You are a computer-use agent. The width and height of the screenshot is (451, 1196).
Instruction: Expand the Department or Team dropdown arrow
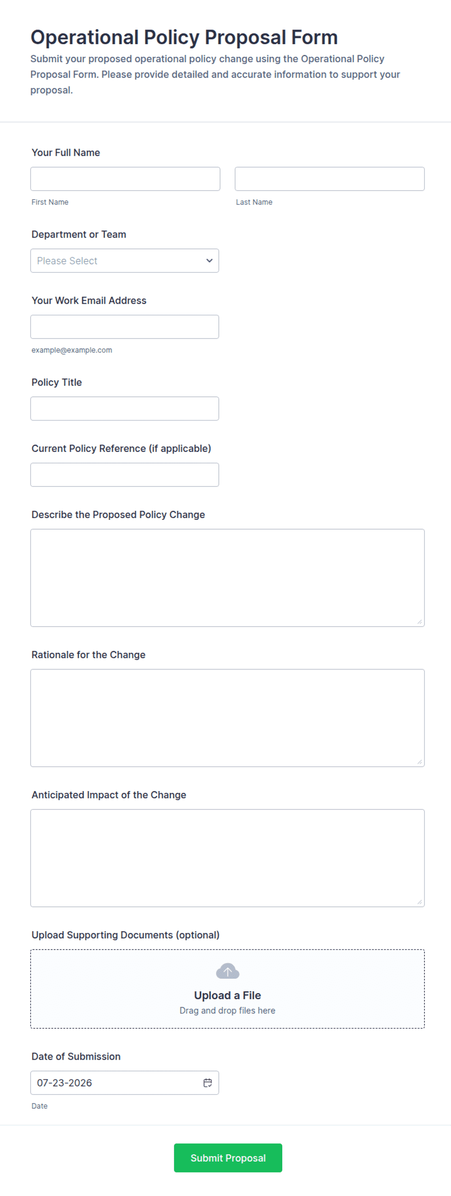click(209, 260)
